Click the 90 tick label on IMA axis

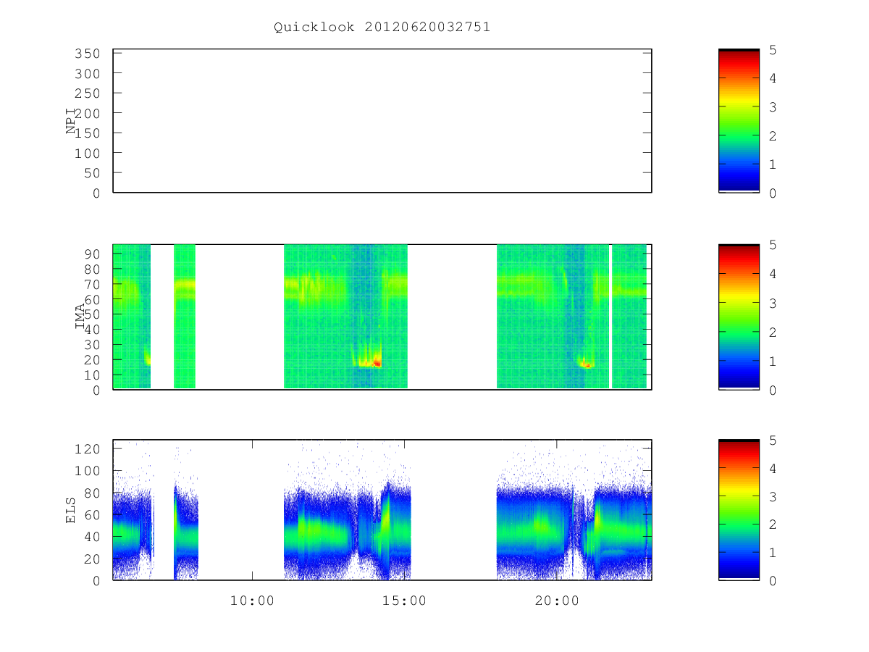pos(91,254)
